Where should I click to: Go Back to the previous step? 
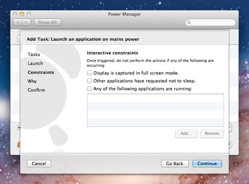[x=175, y=163]
